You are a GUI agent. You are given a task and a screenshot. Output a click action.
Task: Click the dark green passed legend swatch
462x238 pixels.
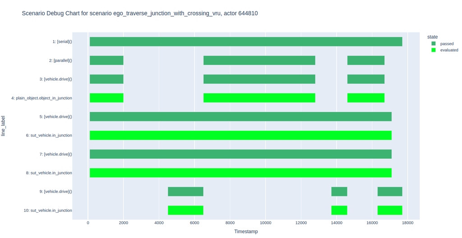[x=434, y=44]
